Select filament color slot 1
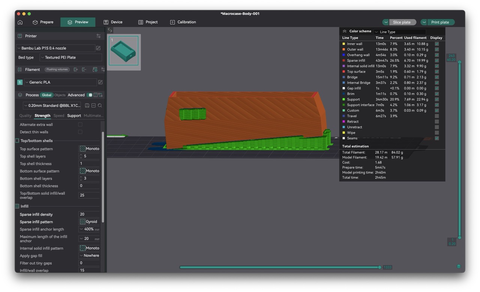The image size is (480, 292). 20,82
